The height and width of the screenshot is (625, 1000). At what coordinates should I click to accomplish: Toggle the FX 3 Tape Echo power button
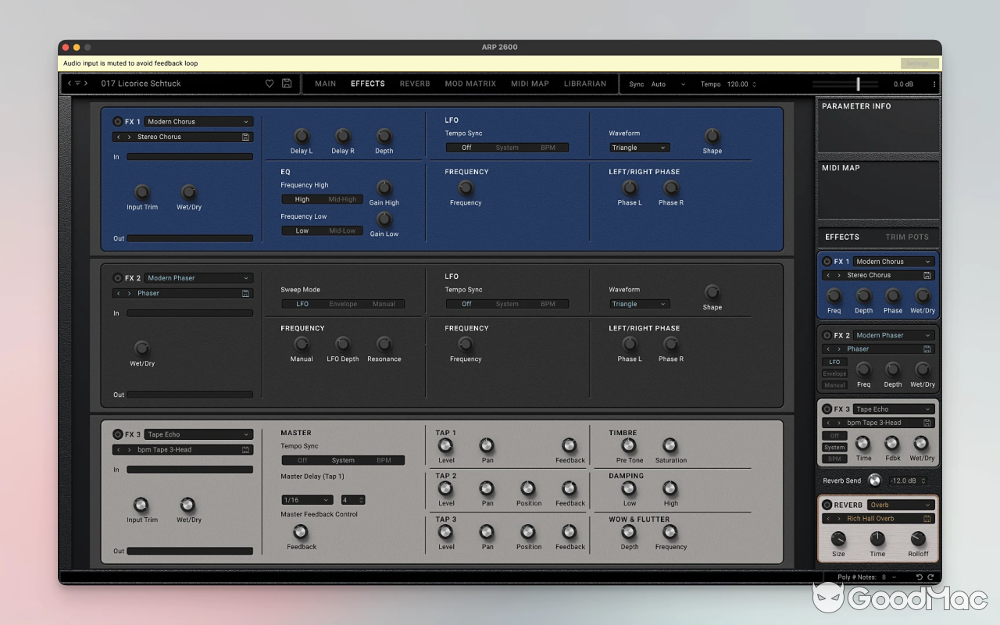pyautogui.click(x=119, y=434)
